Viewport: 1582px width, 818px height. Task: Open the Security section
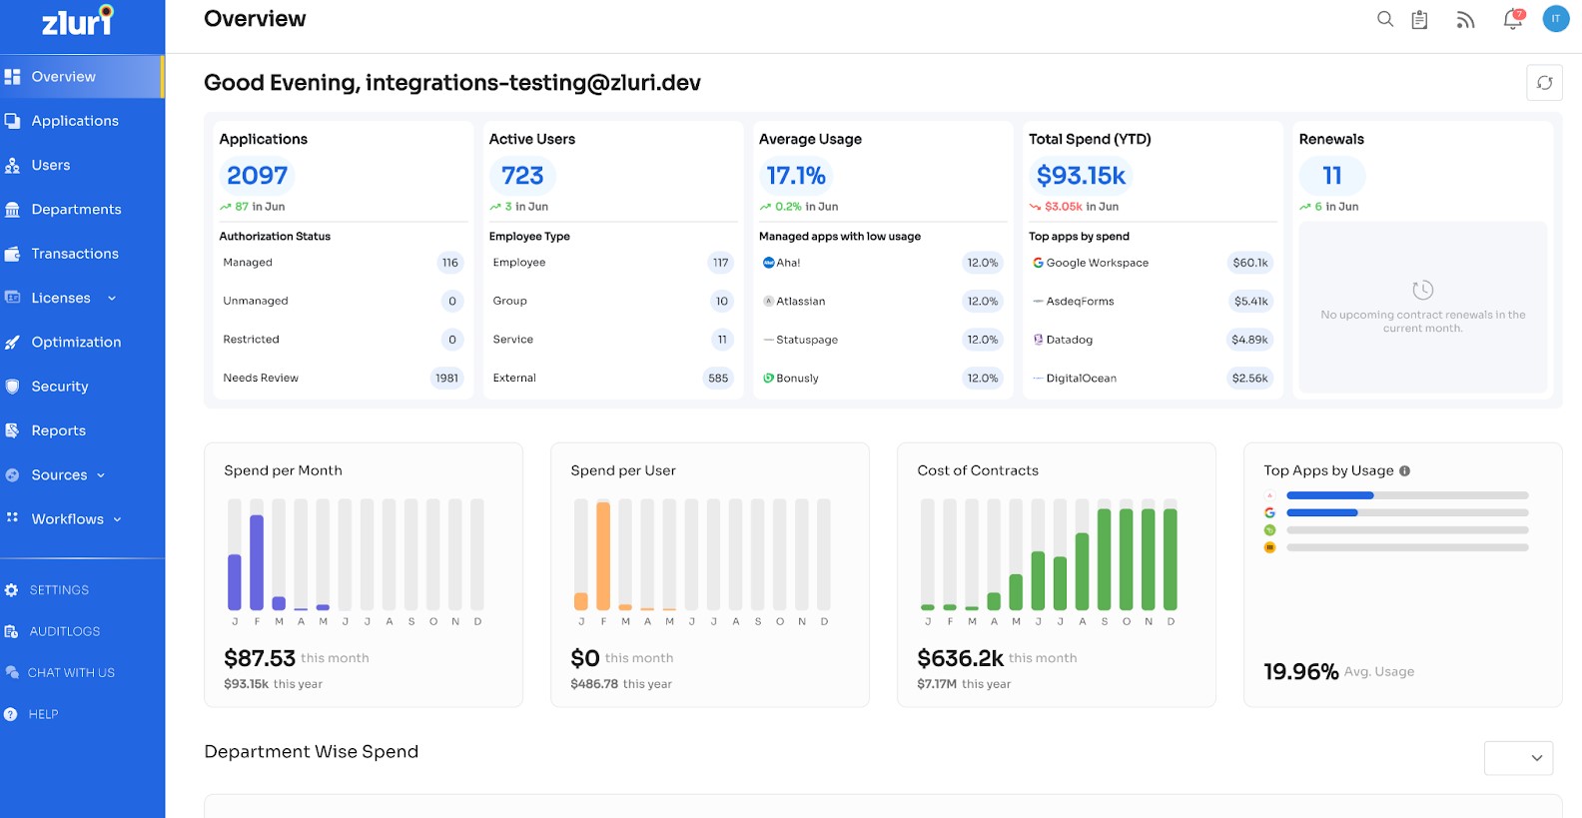pyautogui.click(x=60, y=387)
